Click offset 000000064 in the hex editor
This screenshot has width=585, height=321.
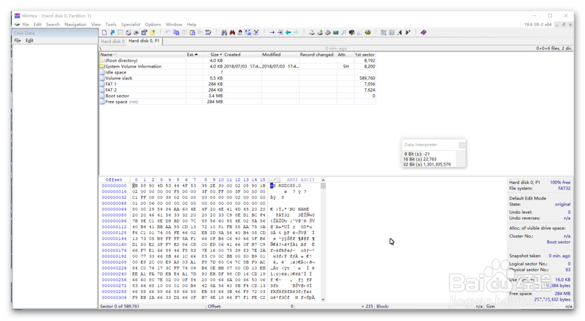coord(114,210)
